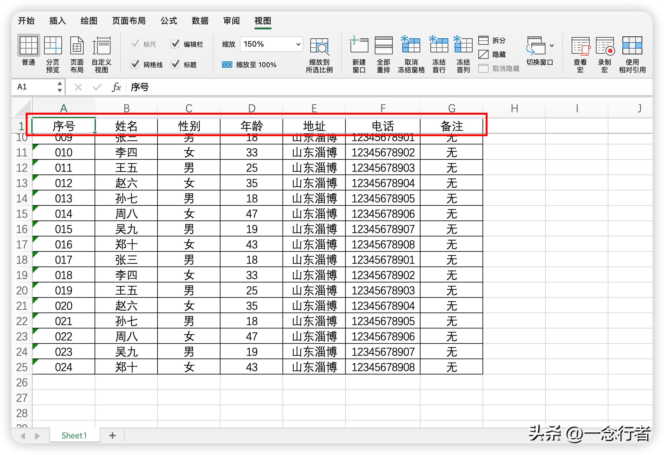Select the Page Layout view icon

pyautogui.click(x=77, y=46)
